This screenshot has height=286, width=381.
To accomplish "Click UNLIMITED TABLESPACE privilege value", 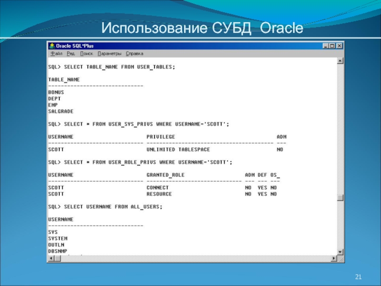I will (178, 150).
